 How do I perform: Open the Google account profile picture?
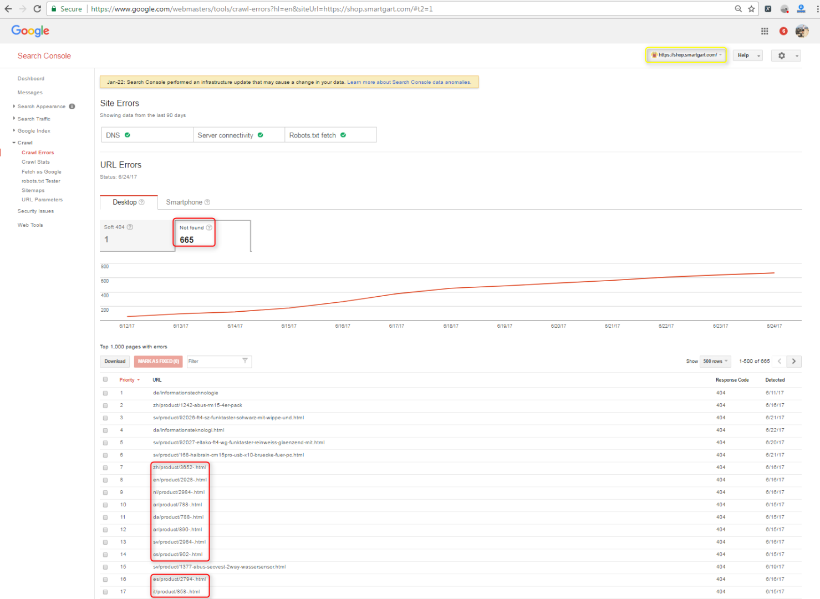tap(802, 31)
